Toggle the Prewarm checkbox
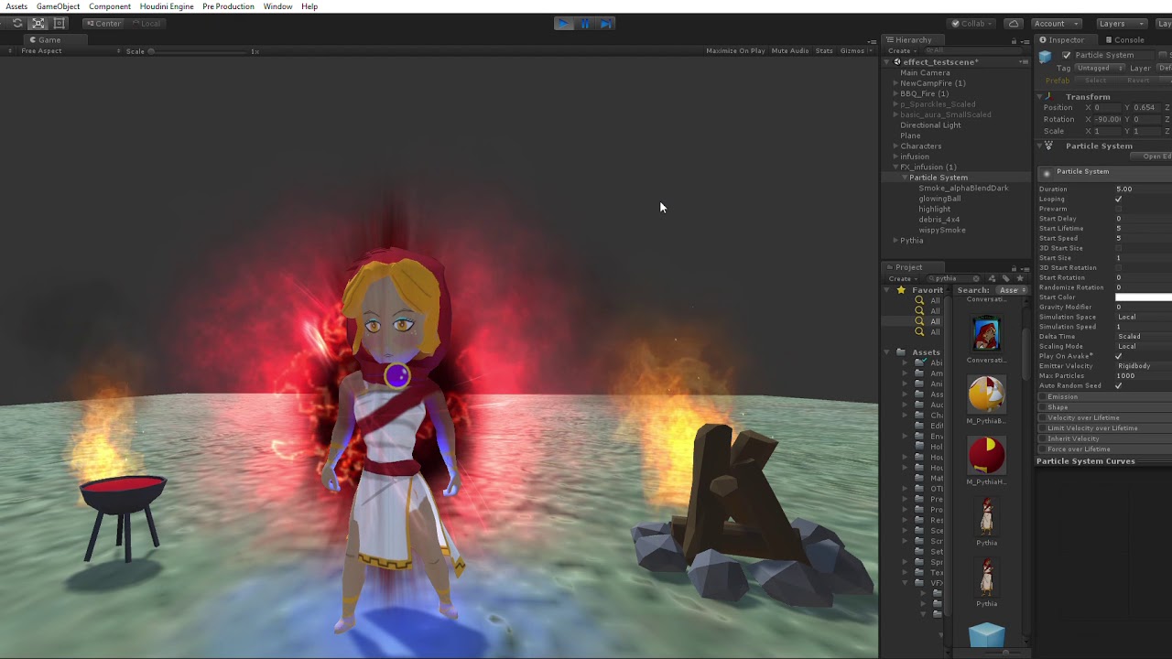The width and height of the screenshot is (1172, 659). [1118, 209]
